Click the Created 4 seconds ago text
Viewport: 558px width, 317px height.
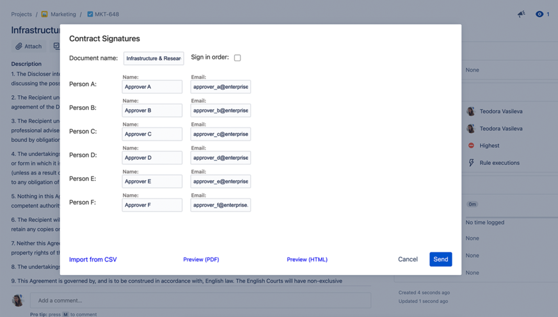pyautogui.click(x=424, y=293)
